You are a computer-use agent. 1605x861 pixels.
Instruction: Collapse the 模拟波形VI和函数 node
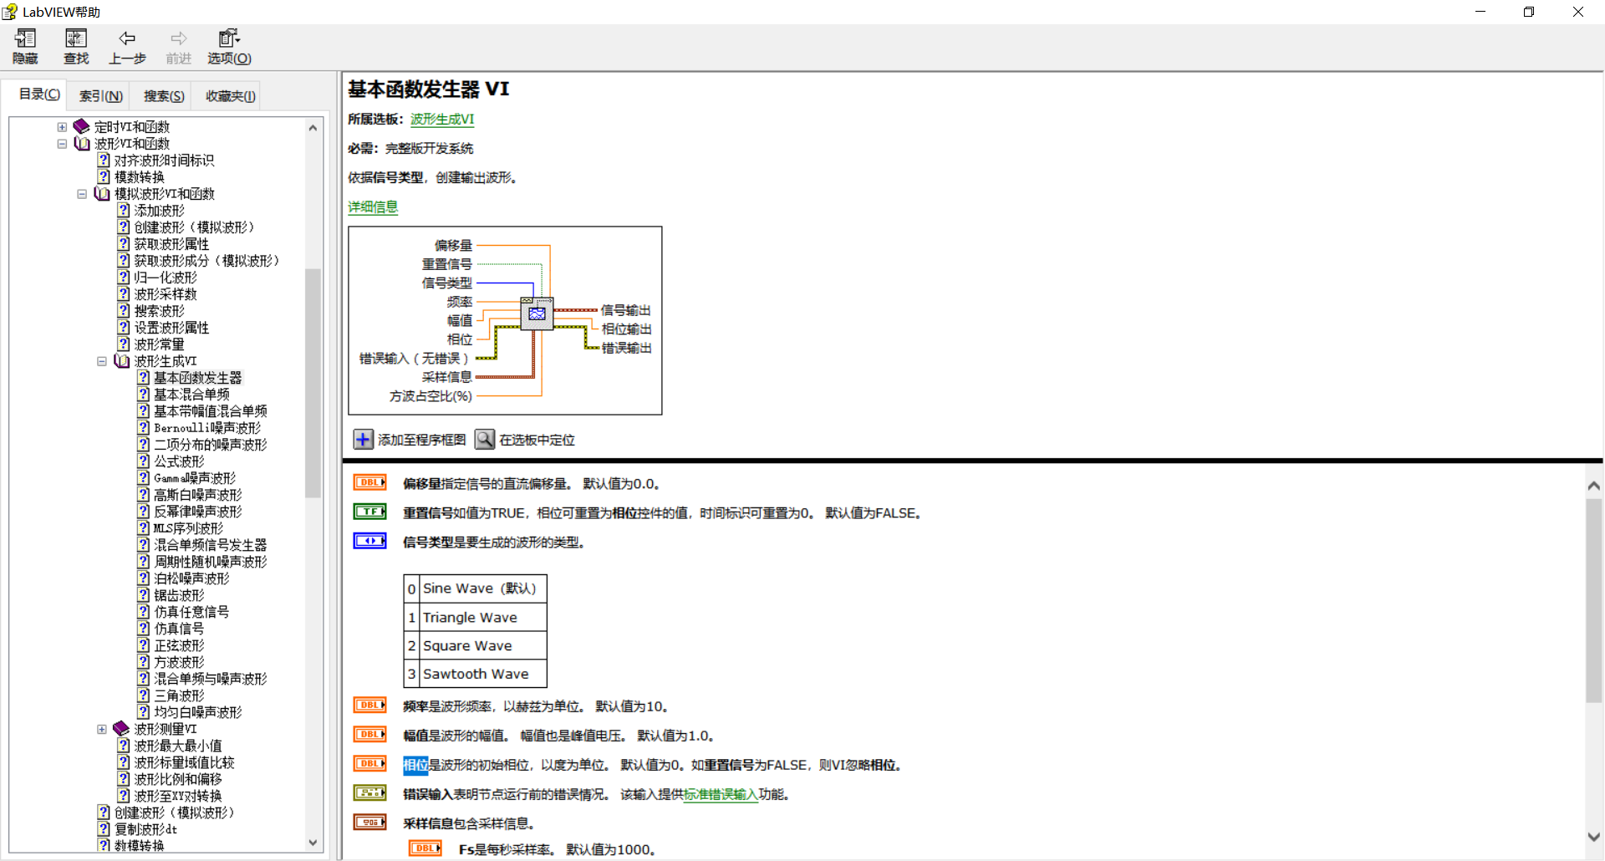click(x=82, y=194)
